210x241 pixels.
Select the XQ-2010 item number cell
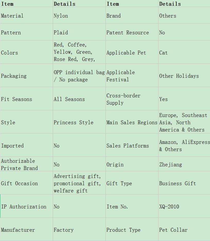pos(184,206)
